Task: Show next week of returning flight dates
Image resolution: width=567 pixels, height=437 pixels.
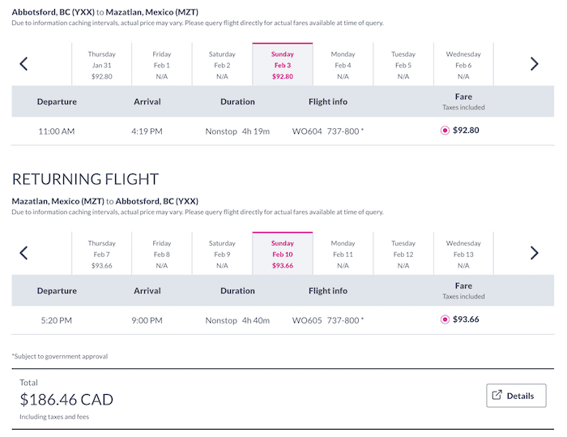Action: click(534, 253)
